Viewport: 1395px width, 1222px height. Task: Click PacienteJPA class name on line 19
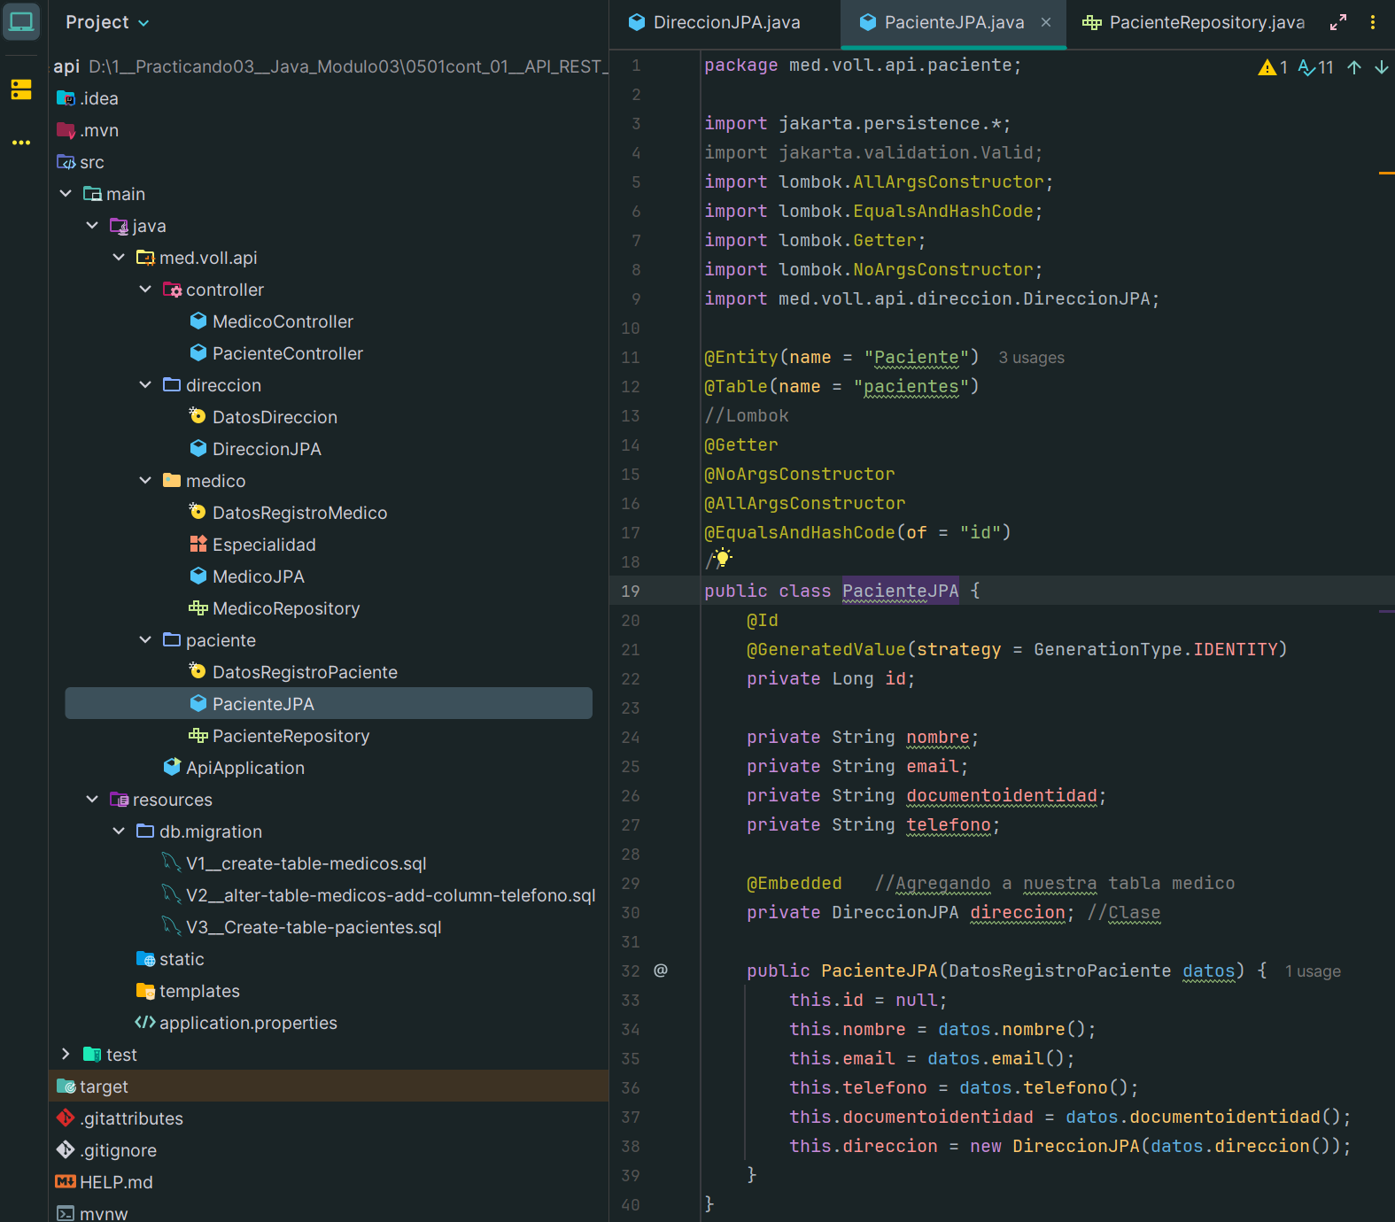(900, 591)
